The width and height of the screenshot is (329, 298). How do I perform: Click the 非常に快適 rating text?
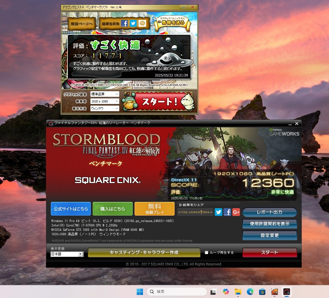coord(282,192)
